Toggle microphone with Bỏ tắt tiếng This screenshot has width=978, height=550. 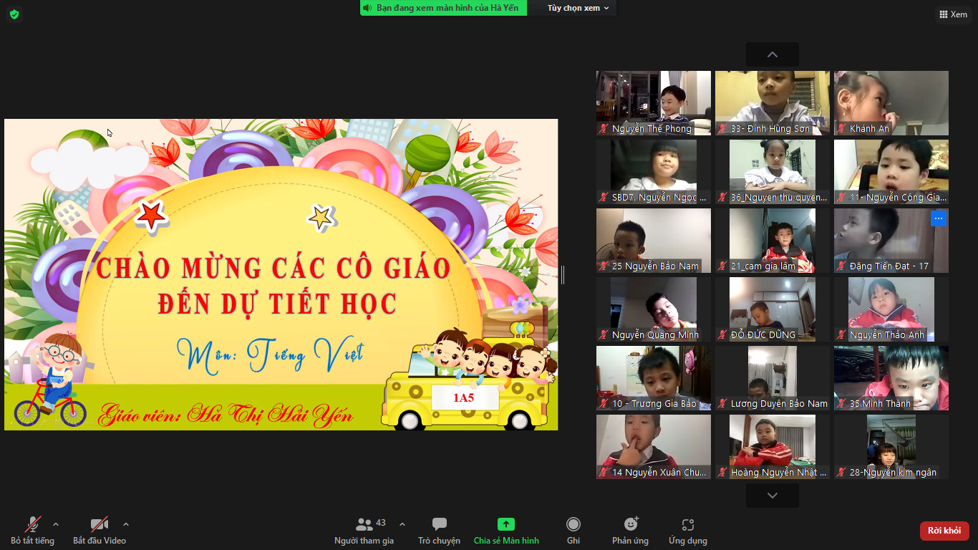[x=33, y=531]
